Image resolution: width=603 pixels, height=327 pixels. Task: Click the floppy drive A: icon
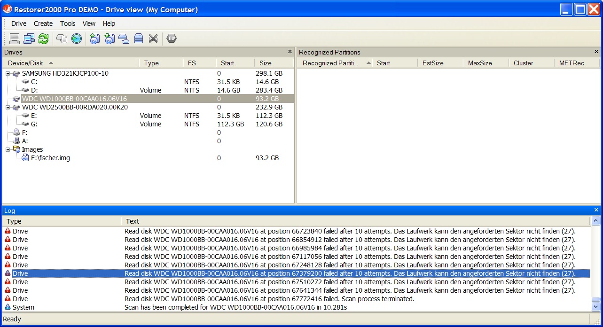(16, 141)
